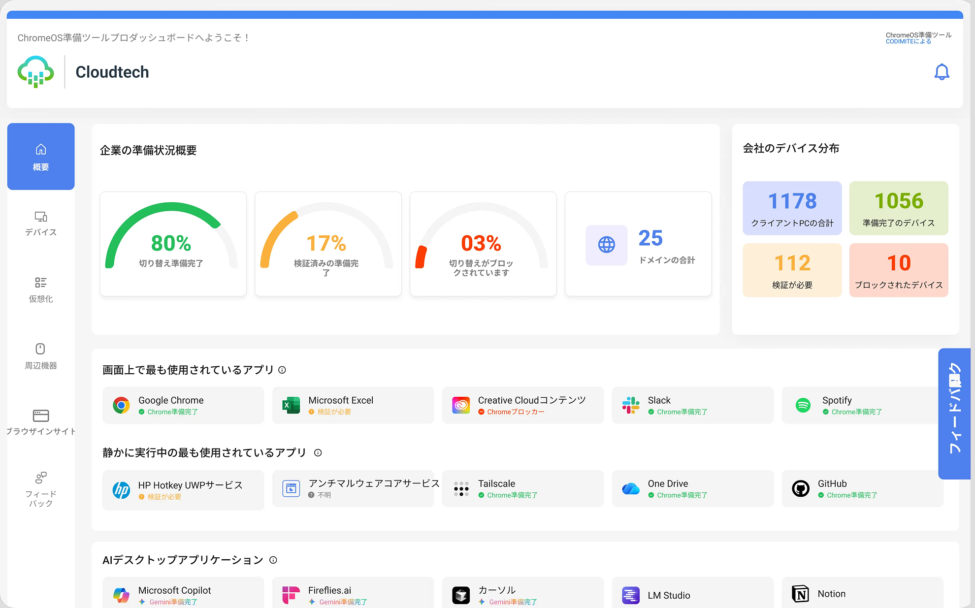Switch to the 概要 tab in the sidebar
The image size is (975, 608).
[x=41, y=156]
